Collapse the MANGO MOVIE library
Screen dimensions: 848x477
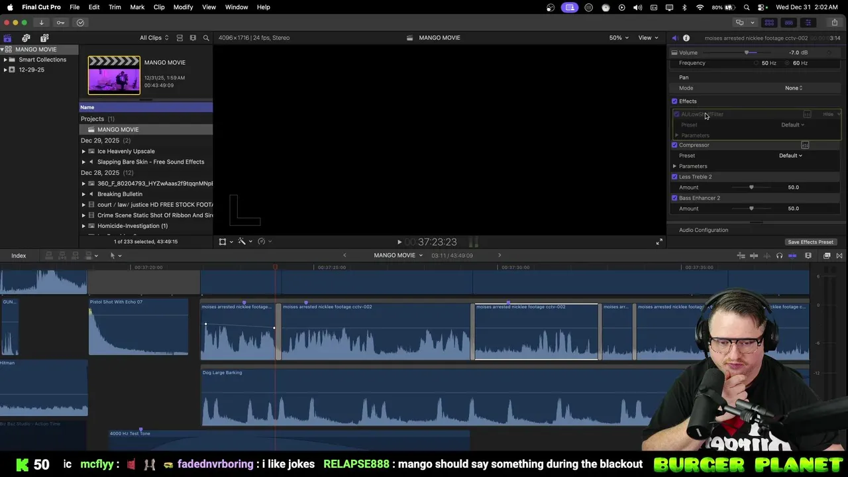click(2, 50)
